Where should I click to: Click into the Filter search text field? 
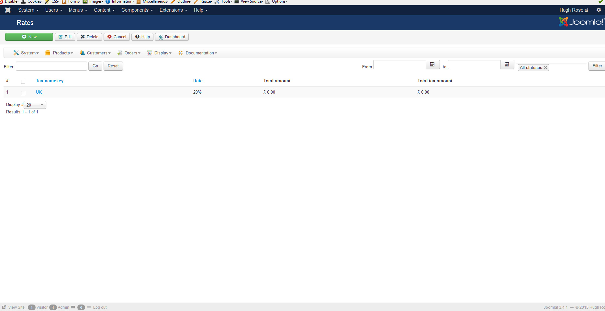coord(51,66)
